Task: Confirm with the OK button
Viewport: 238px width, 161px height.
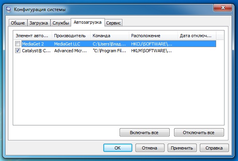Action: [x=118, y=148]
